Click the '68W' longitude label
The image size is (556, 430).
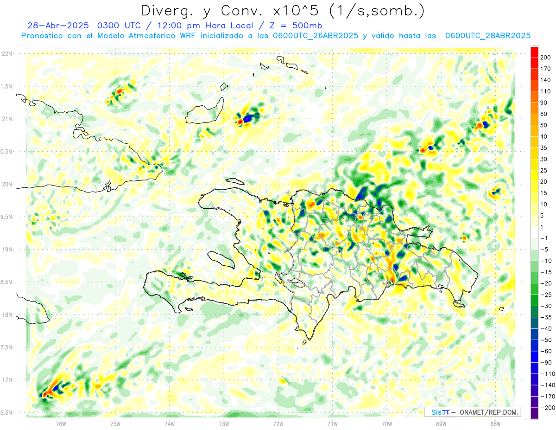[495, 424]
